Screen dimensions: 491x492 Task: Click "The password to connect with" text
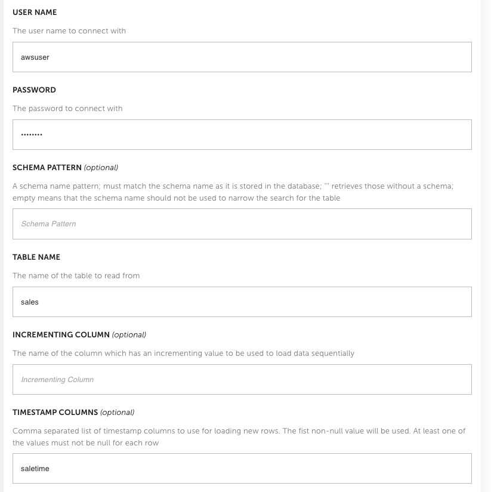pos(67,109)
